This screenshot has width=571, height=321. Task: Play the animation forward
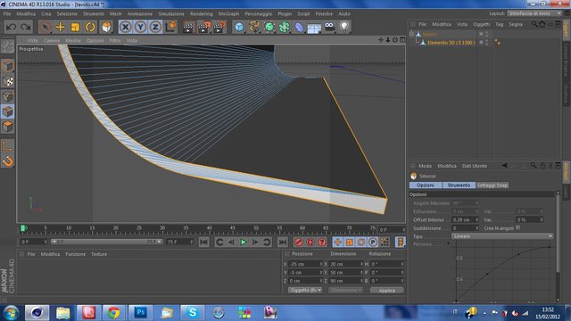(244, 242)
